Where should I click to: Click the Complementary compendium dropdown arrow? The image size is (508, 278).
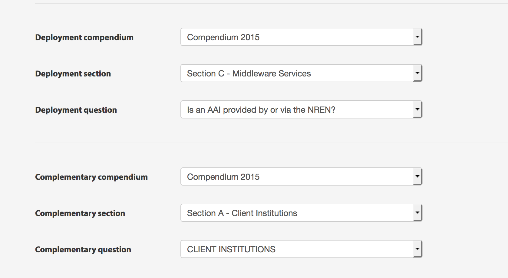(417, 176)
